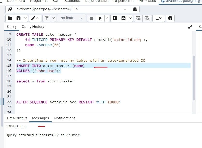Click the Help question mark icon
Image resolution: width=202 pixels, height=148 pixels.
tap(170, 18)
